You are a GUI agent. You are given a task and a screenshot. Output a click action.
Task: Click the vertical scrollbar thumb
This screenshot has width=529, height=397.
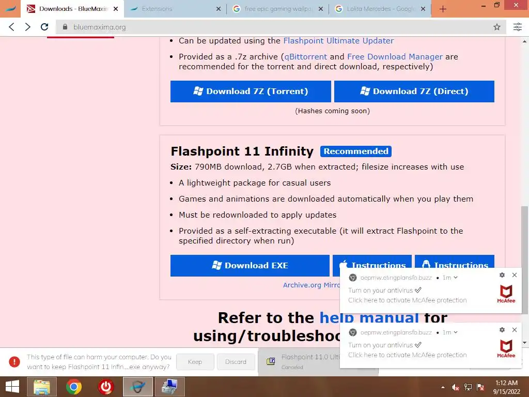[525, 260]
